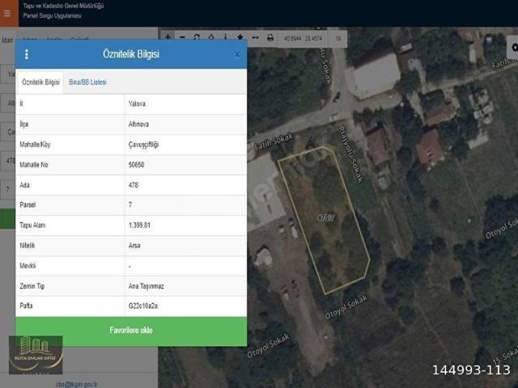Click the refresh map icon

197,37
